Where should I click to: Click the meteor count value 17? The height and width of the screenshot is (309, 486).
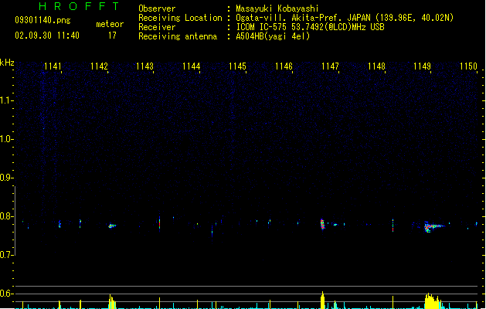[112, 36]
